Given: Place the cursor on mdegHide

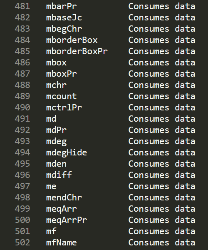Looking at the screenshot, I should coord(67,152).
